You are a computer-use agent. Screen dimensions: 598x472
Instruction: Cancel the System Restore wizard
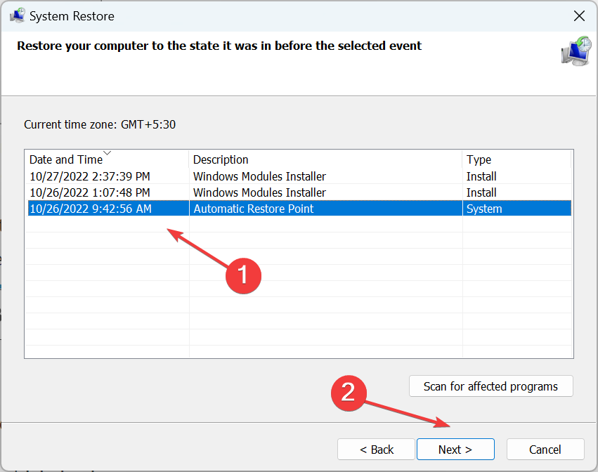pyautogui.click(x=545, y=450)
